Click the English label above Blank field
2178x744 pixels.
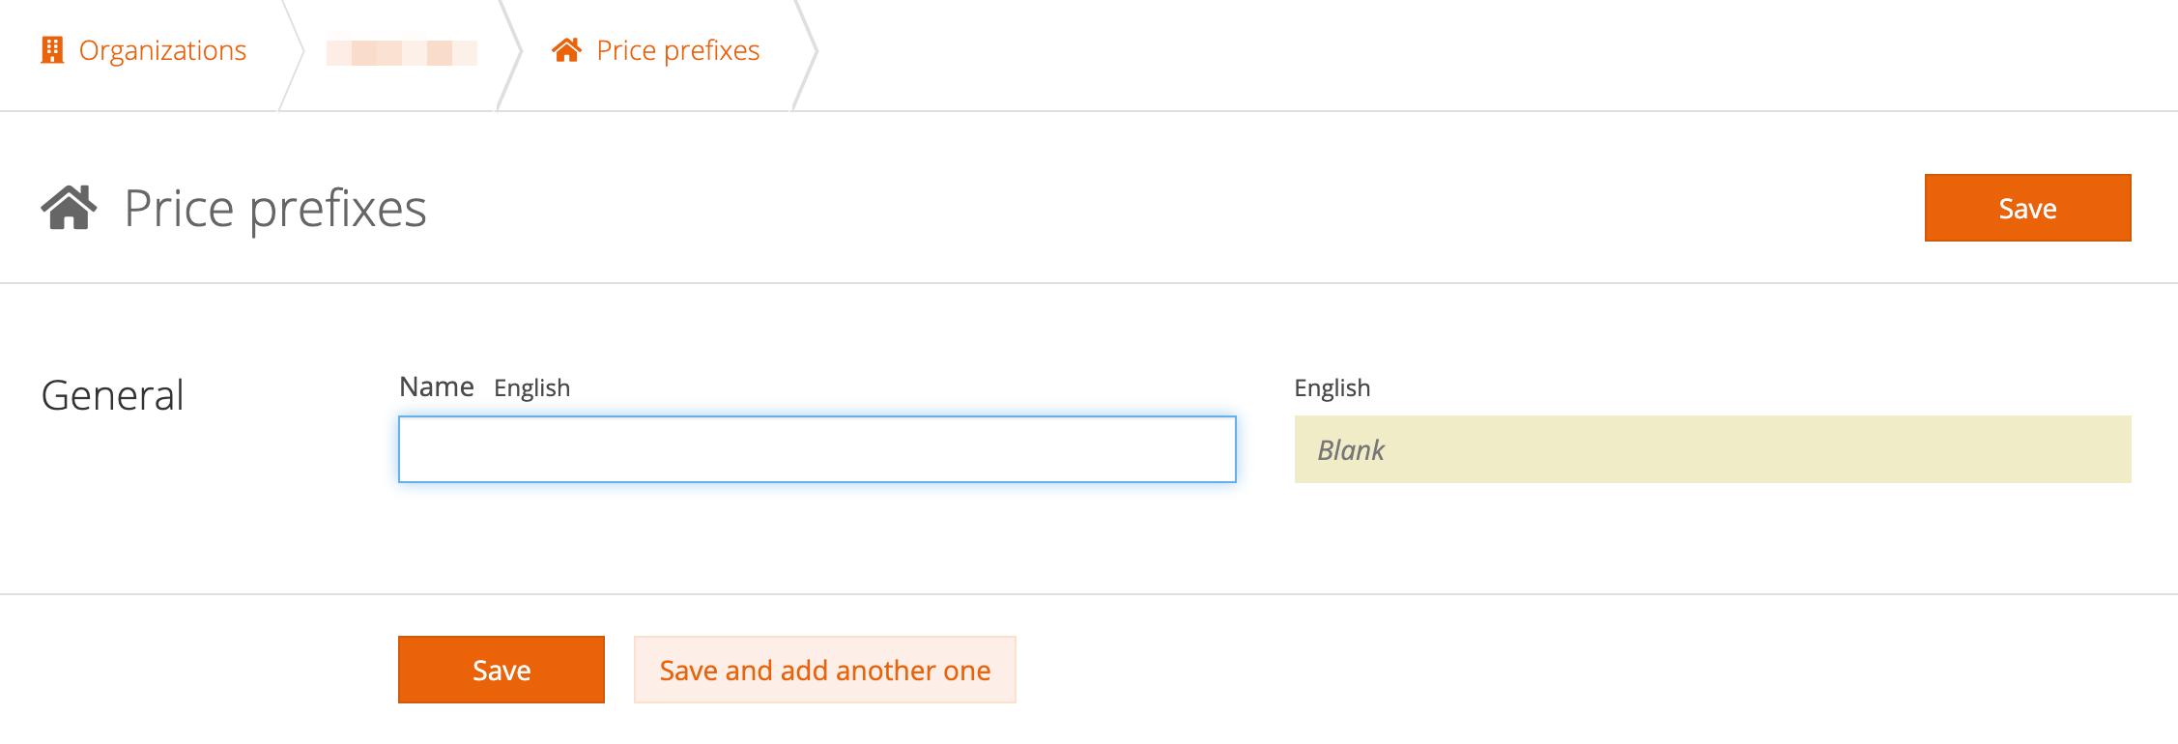pos(1333,387)
